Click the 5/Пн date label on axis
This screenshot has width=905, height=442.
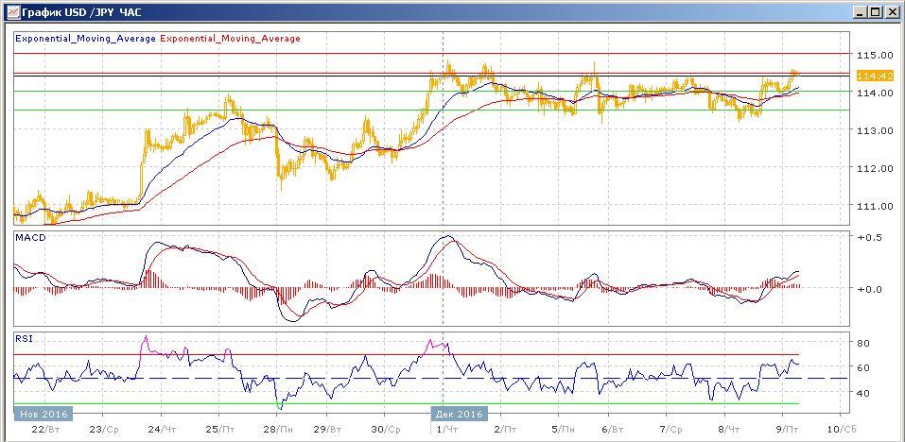click(x=562, y=428)
